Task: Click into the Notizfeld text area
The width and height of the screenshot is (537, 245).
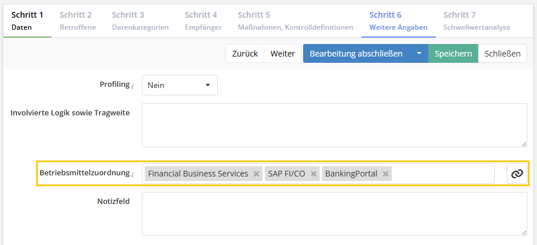Action: coord(334,214)
